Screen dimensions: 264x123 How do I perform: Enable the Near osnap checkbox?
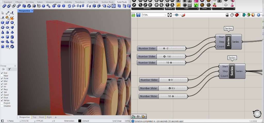[x=2, y=76]
